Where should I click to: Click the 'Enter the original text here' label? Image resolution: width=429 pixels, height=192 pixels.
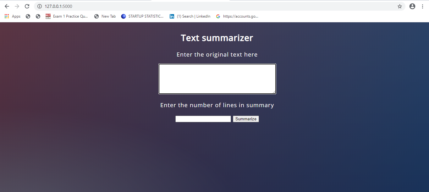coord(217,55)
